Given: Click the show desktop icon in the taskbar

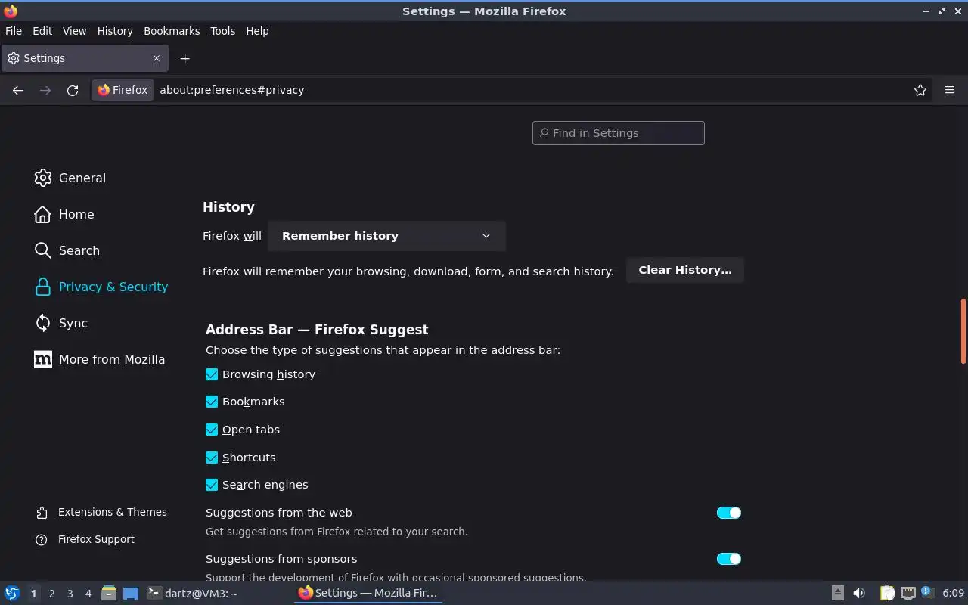Looking at the screenshot, I should pos(131,593).
